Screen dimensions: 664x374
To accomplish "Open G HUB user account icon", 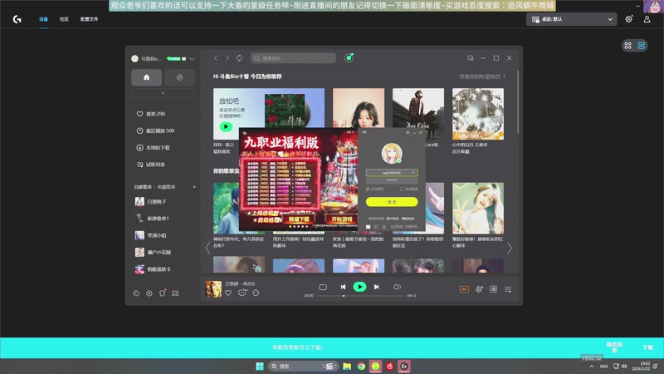I will coord(647,19).
